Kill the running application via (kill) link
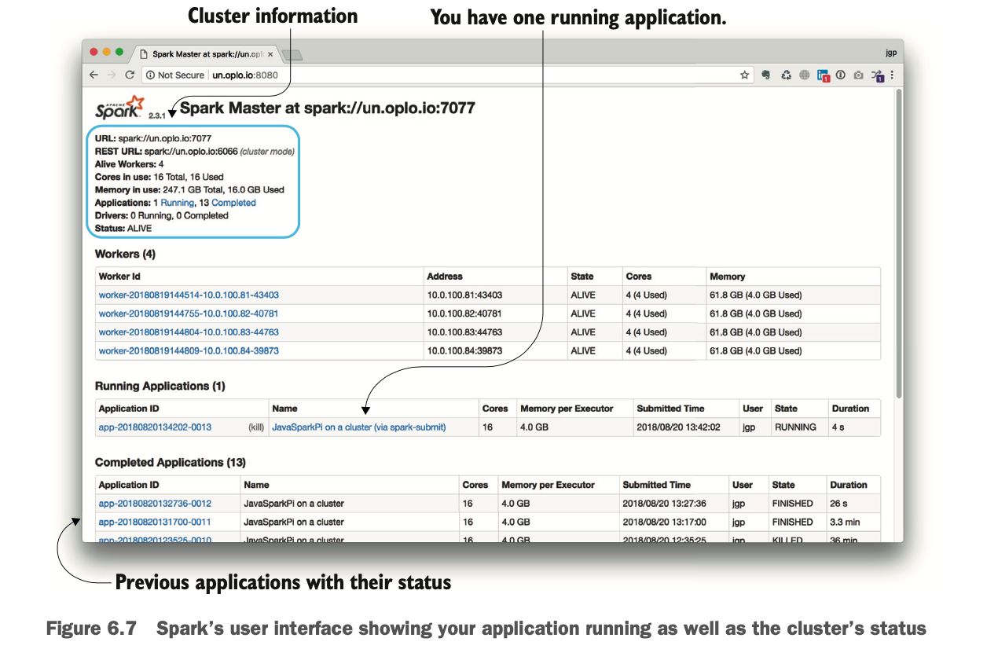Viewport: 987px width, 649px height. click(255, 427)
